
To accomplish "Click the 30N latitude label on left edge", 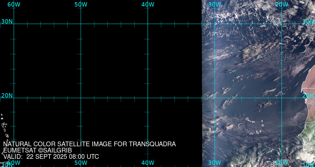I will (x=7, y=21).
